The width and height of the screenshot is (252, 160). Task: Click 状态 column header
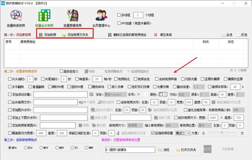[x=231, y=42]
